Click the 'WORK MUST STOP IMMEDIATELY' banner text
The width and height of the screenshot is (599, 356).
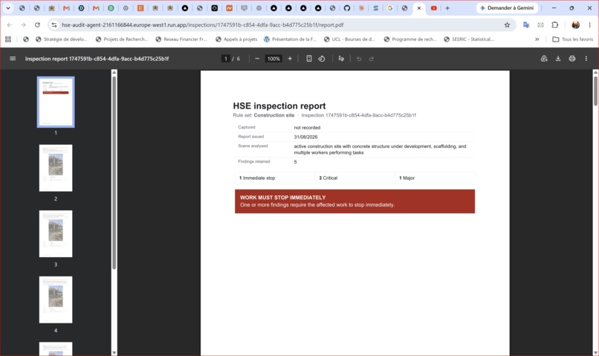[x=282, y=198]
